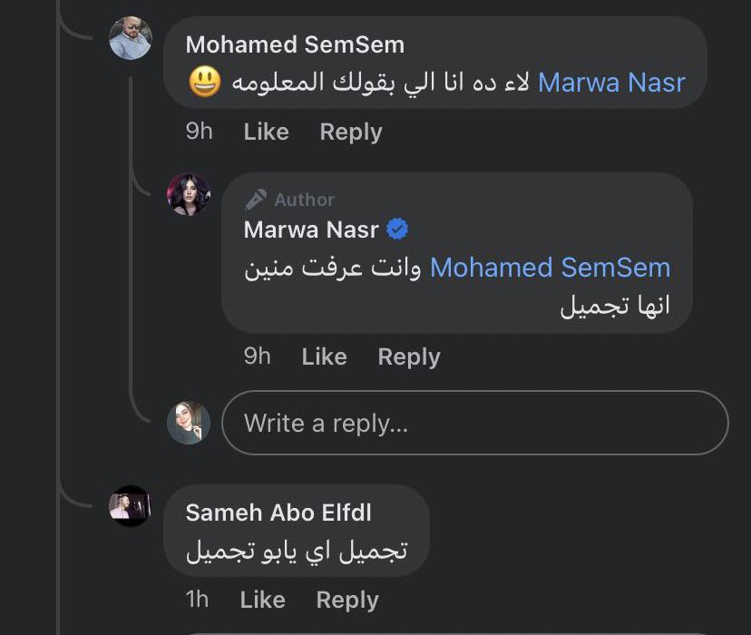Reply to Sameh Abo Elfdl's comment

click(x=347, y=600)
